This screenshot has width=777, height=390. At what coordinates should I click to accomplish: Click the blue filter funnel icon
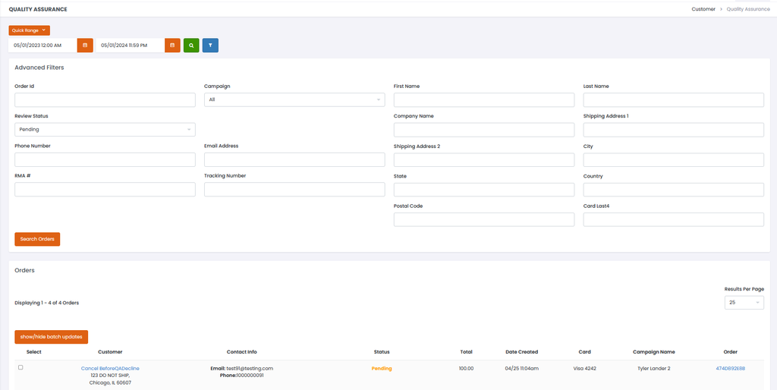click(x=210, y=46)
